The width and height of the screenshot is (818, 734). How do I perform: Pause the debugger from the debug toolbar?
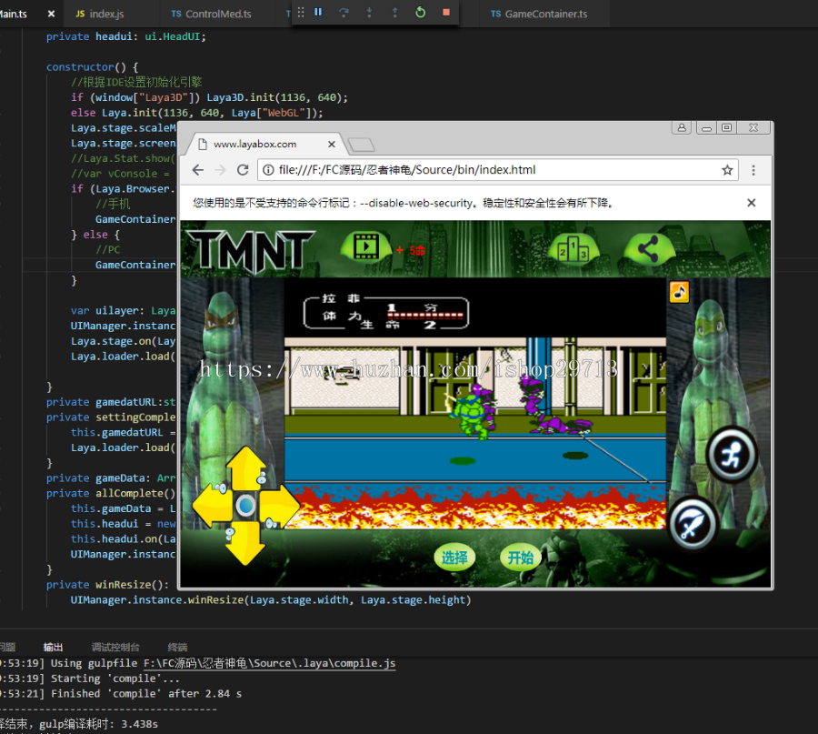click(x=318, y=12)
